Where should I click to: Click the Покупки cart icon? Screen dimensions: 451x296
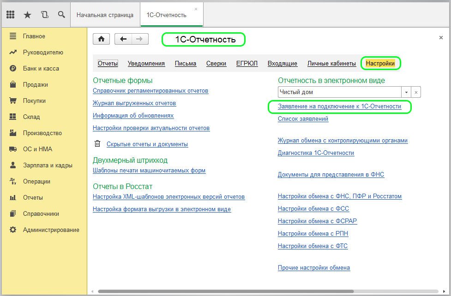pos(13,101)
